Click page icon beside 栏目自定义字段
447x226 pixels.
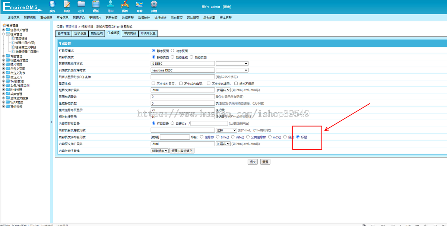click(x=13, y=47)
